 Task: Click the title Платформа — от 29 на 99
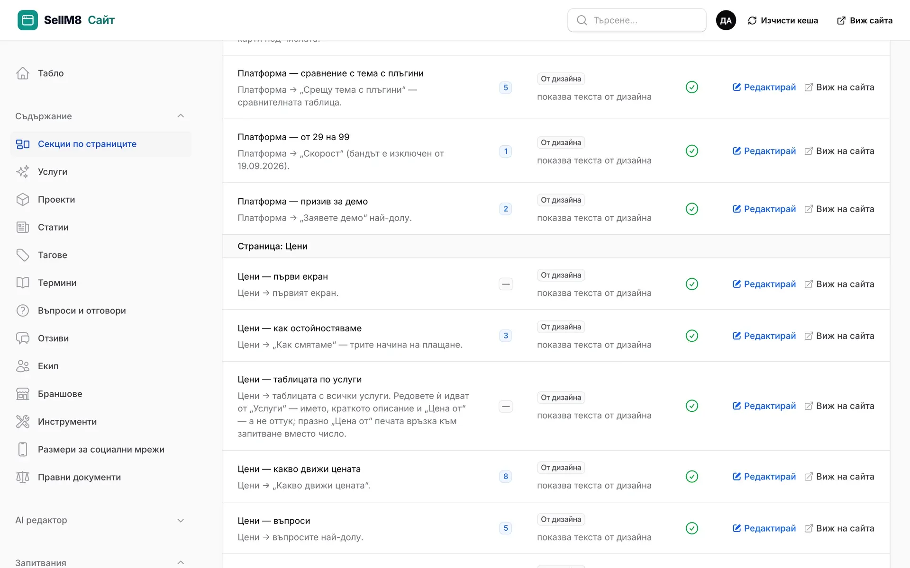[x=293, y=137]
